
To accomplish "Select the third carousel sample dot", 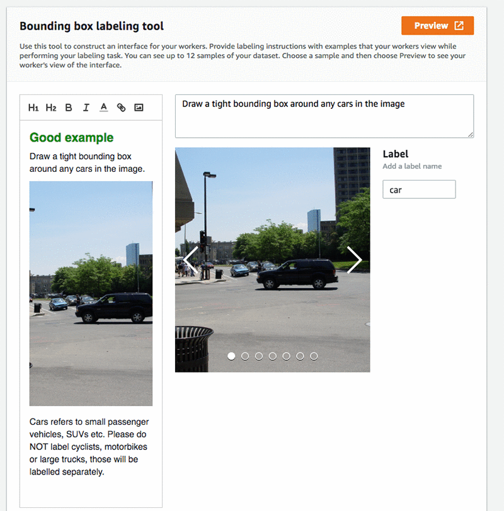I will 259,356.
